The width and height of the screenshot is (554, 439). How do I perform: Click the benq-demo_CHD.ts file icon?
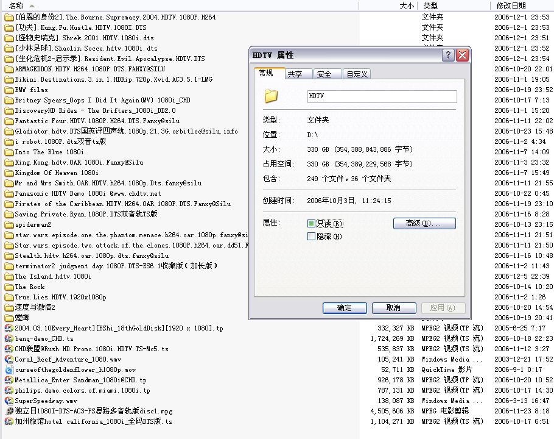point(9,338)
